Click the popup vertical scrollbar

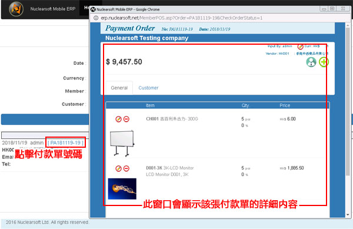(x=348, y=101)
